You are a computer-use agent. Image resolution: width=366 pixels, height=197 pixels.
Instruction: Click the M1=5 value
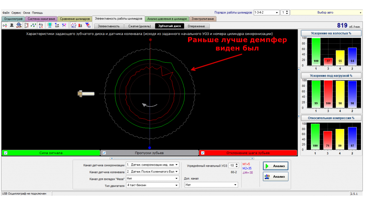(x=246, y=164)
